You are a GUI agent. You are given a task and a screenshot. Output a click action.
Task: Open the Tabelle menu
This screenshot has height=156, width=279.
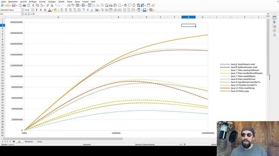click(x=61, y=2)
